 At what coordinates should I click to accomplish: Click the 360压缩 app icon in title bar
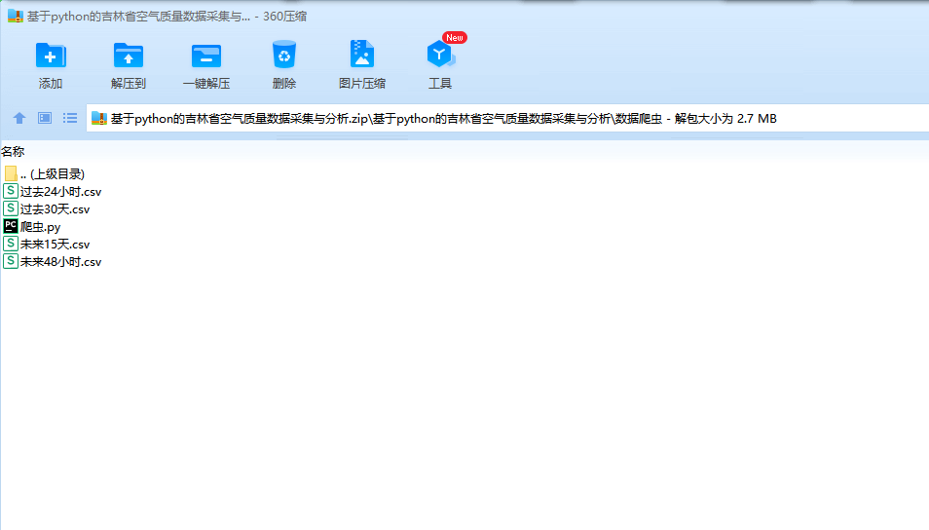(x=16, y=16)
